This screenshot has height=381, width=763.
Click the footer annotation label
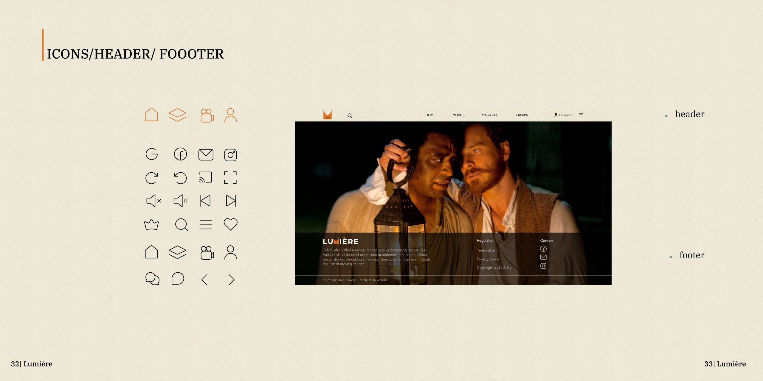tap(692, 255)
